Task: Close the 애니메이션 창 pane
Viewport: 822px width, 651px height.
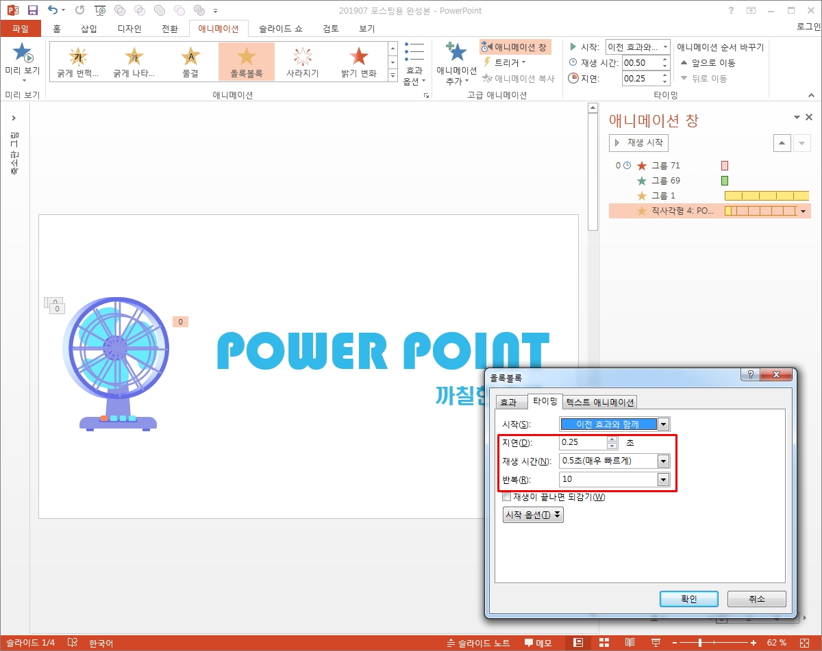Action: click(x=809, y=118)
